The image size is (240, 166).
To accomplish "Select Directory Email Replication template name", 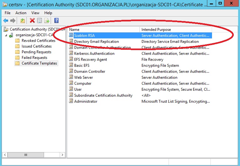I will [97, 41].
